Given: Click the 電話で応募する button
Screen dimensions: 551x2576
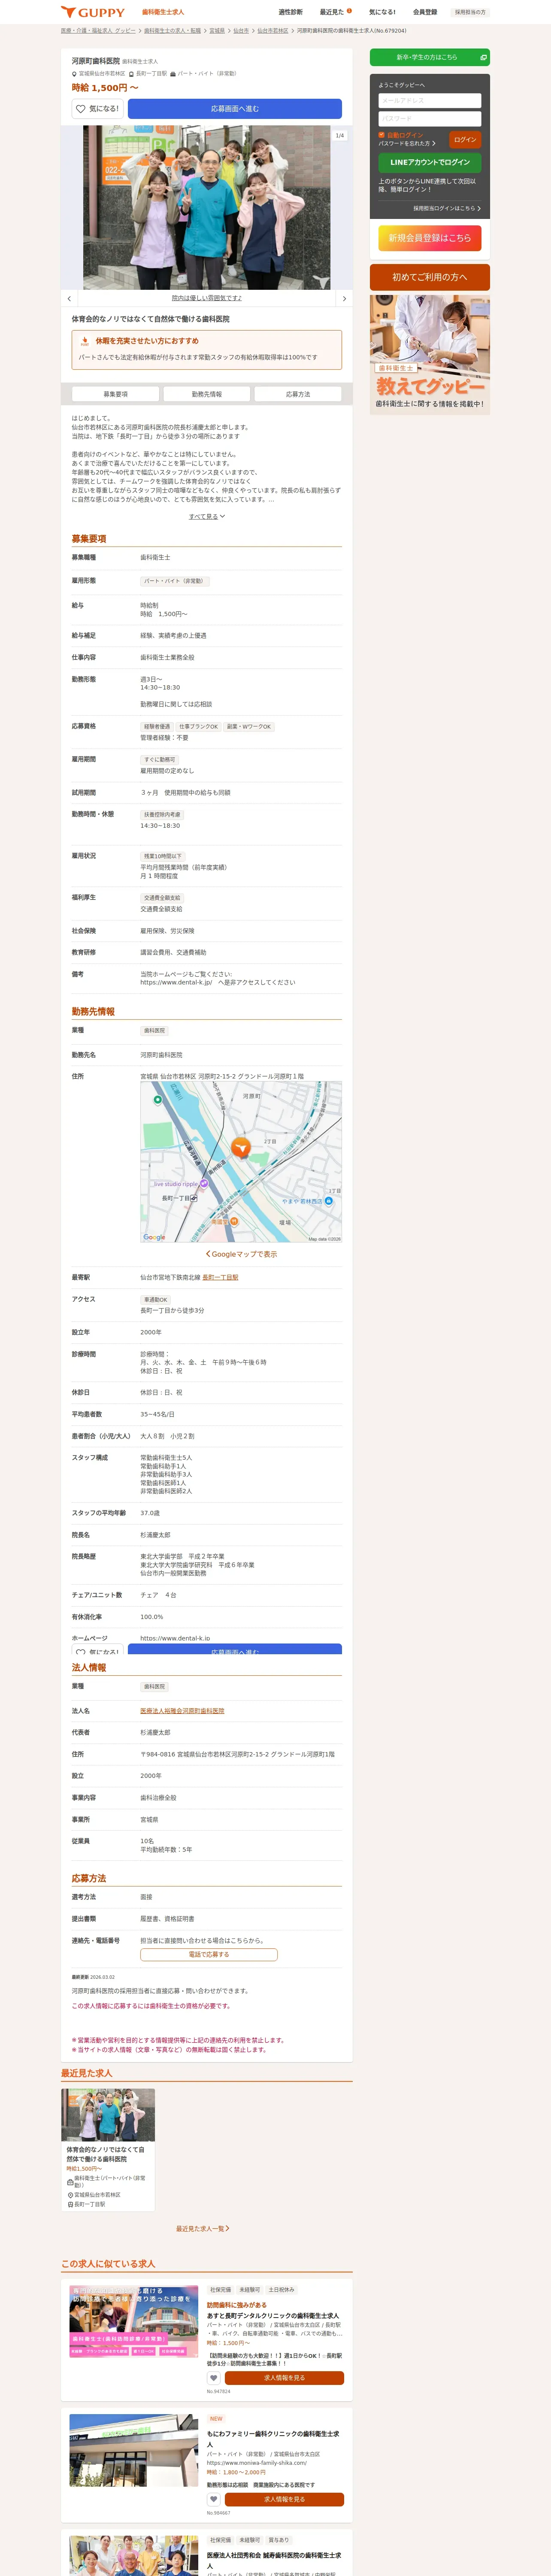Looking at the screenshot, I should coord(209,1954).
